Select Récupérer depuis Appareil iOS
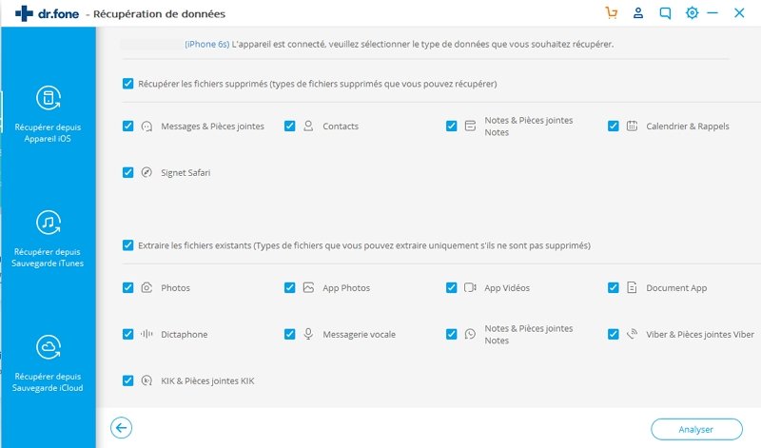Image resolution: width=761 pixels, height=448 pixels. tap(49, 114)
